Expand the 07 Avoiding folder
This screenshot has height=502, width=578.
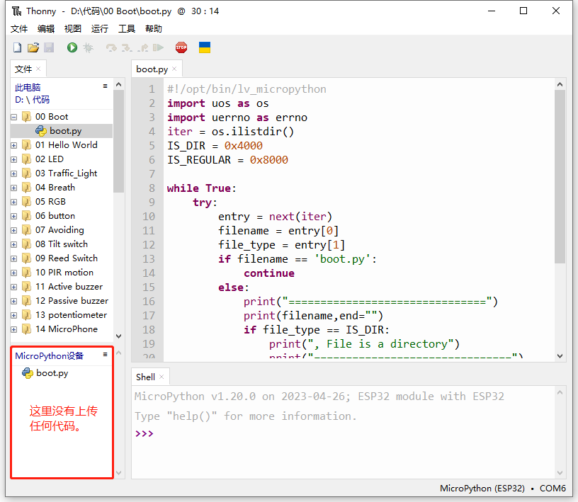click(14, 230)
